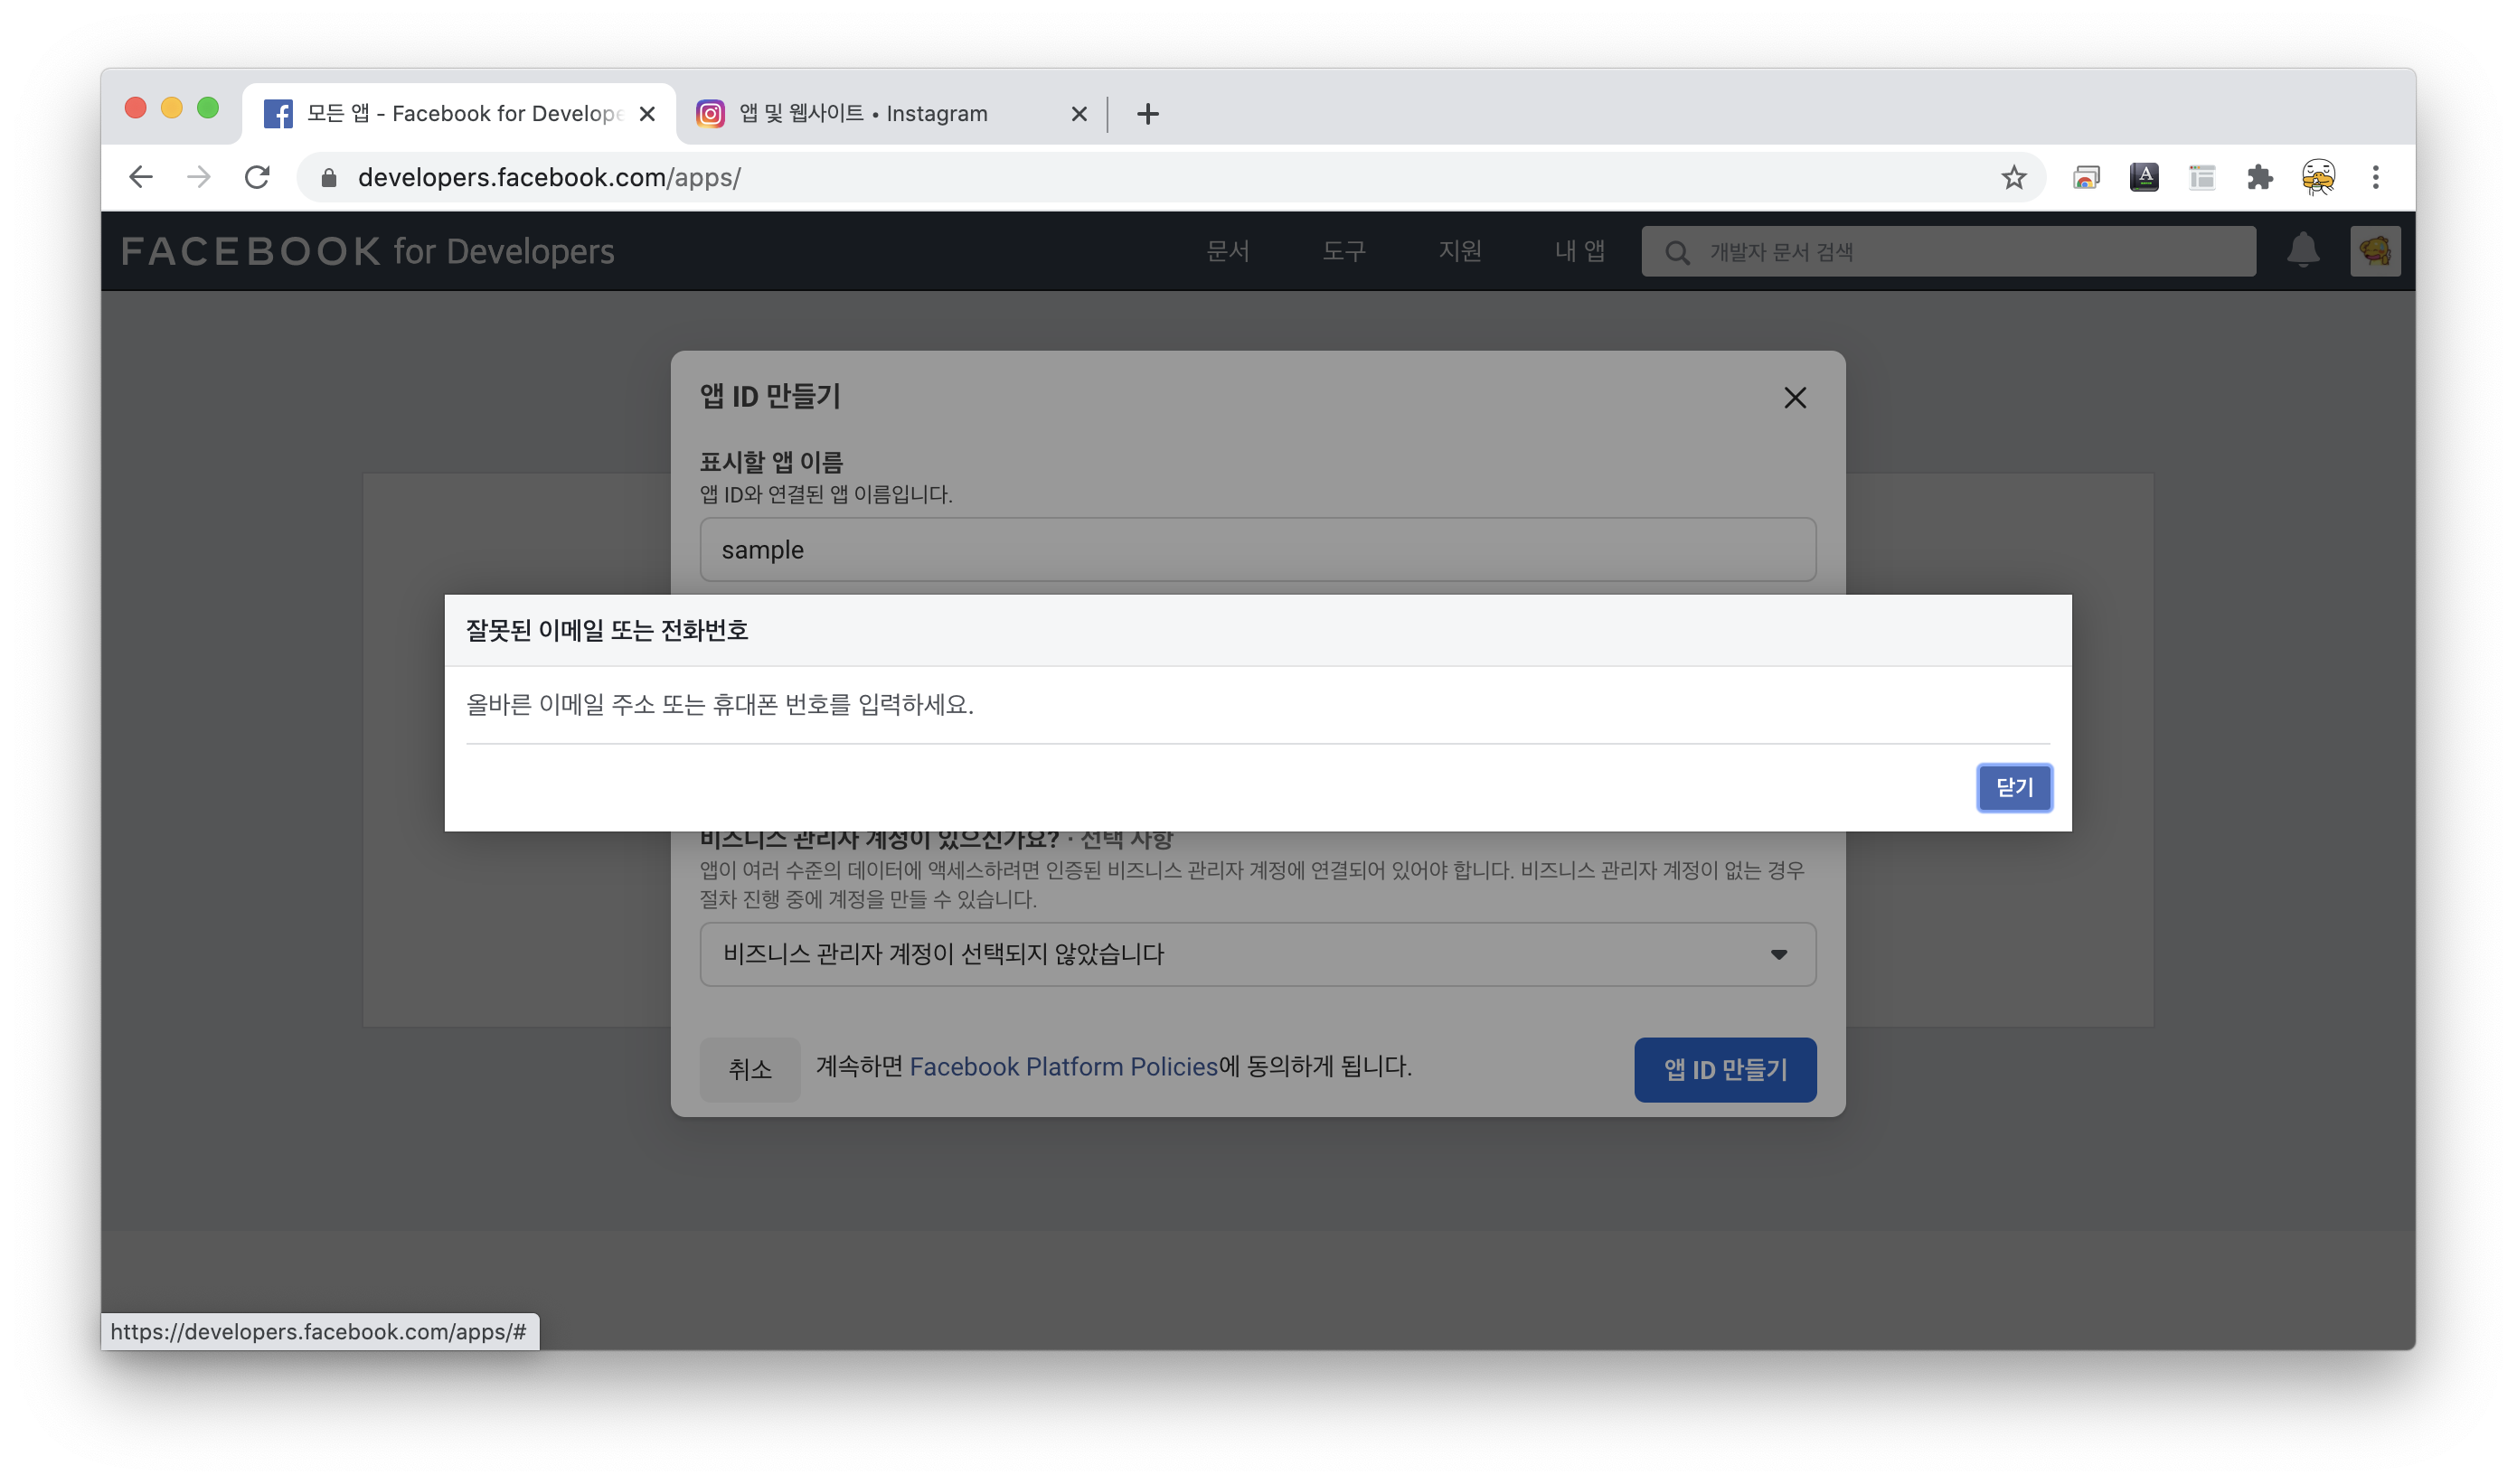Open the profile avatar in Facebook header
2517x1484 pixels.
coord(2375,250)
